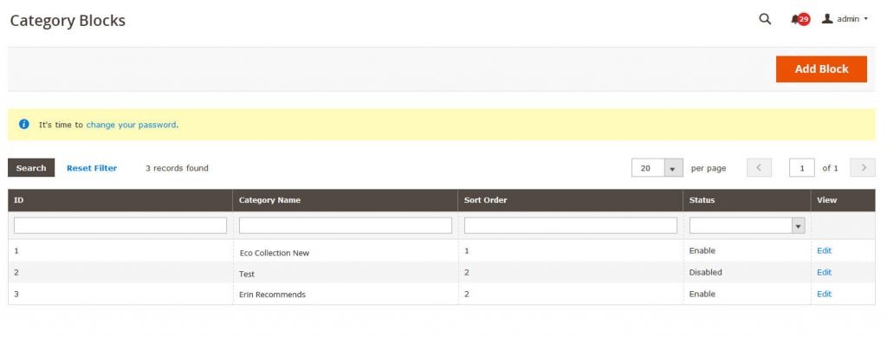The width and height of the screenshot is (887, 337).
Task: Click the Reset Filter link
Action: tap(92, 168)
